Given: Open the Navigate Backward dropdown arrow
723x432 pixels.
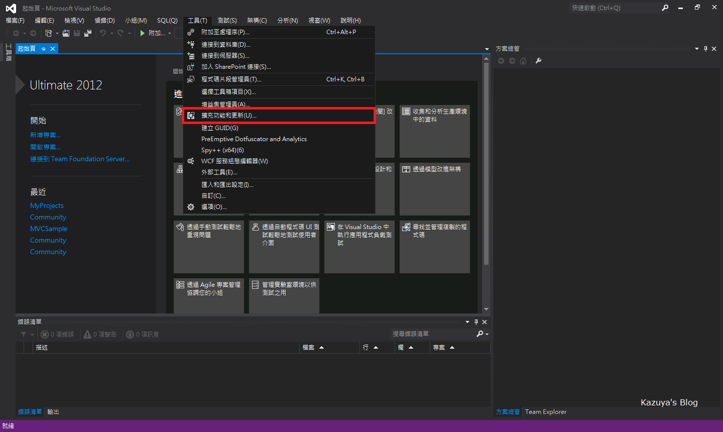Looking at the screenshot, I should (x=24, y=33).
